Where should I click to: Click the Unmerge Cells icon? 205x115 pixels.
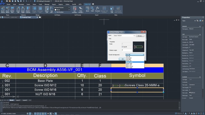[x=40, y=10]
